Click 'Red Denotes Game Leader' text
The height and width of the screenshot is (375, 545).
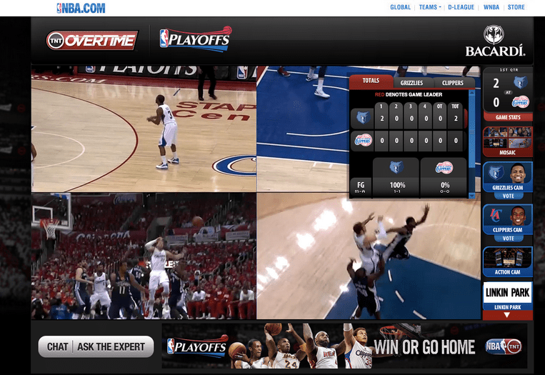click(x=409, y=94)
